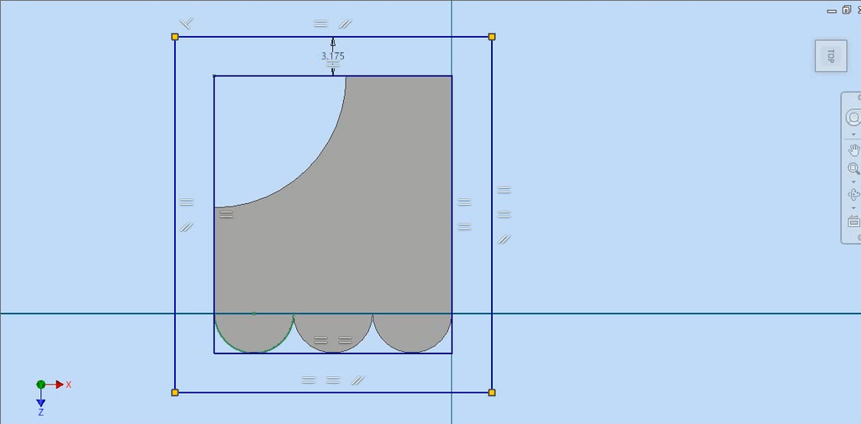Select the 3.175 dimension value
Screen dimensions: 861x424
pyautogui.click(x=333, y=56)
